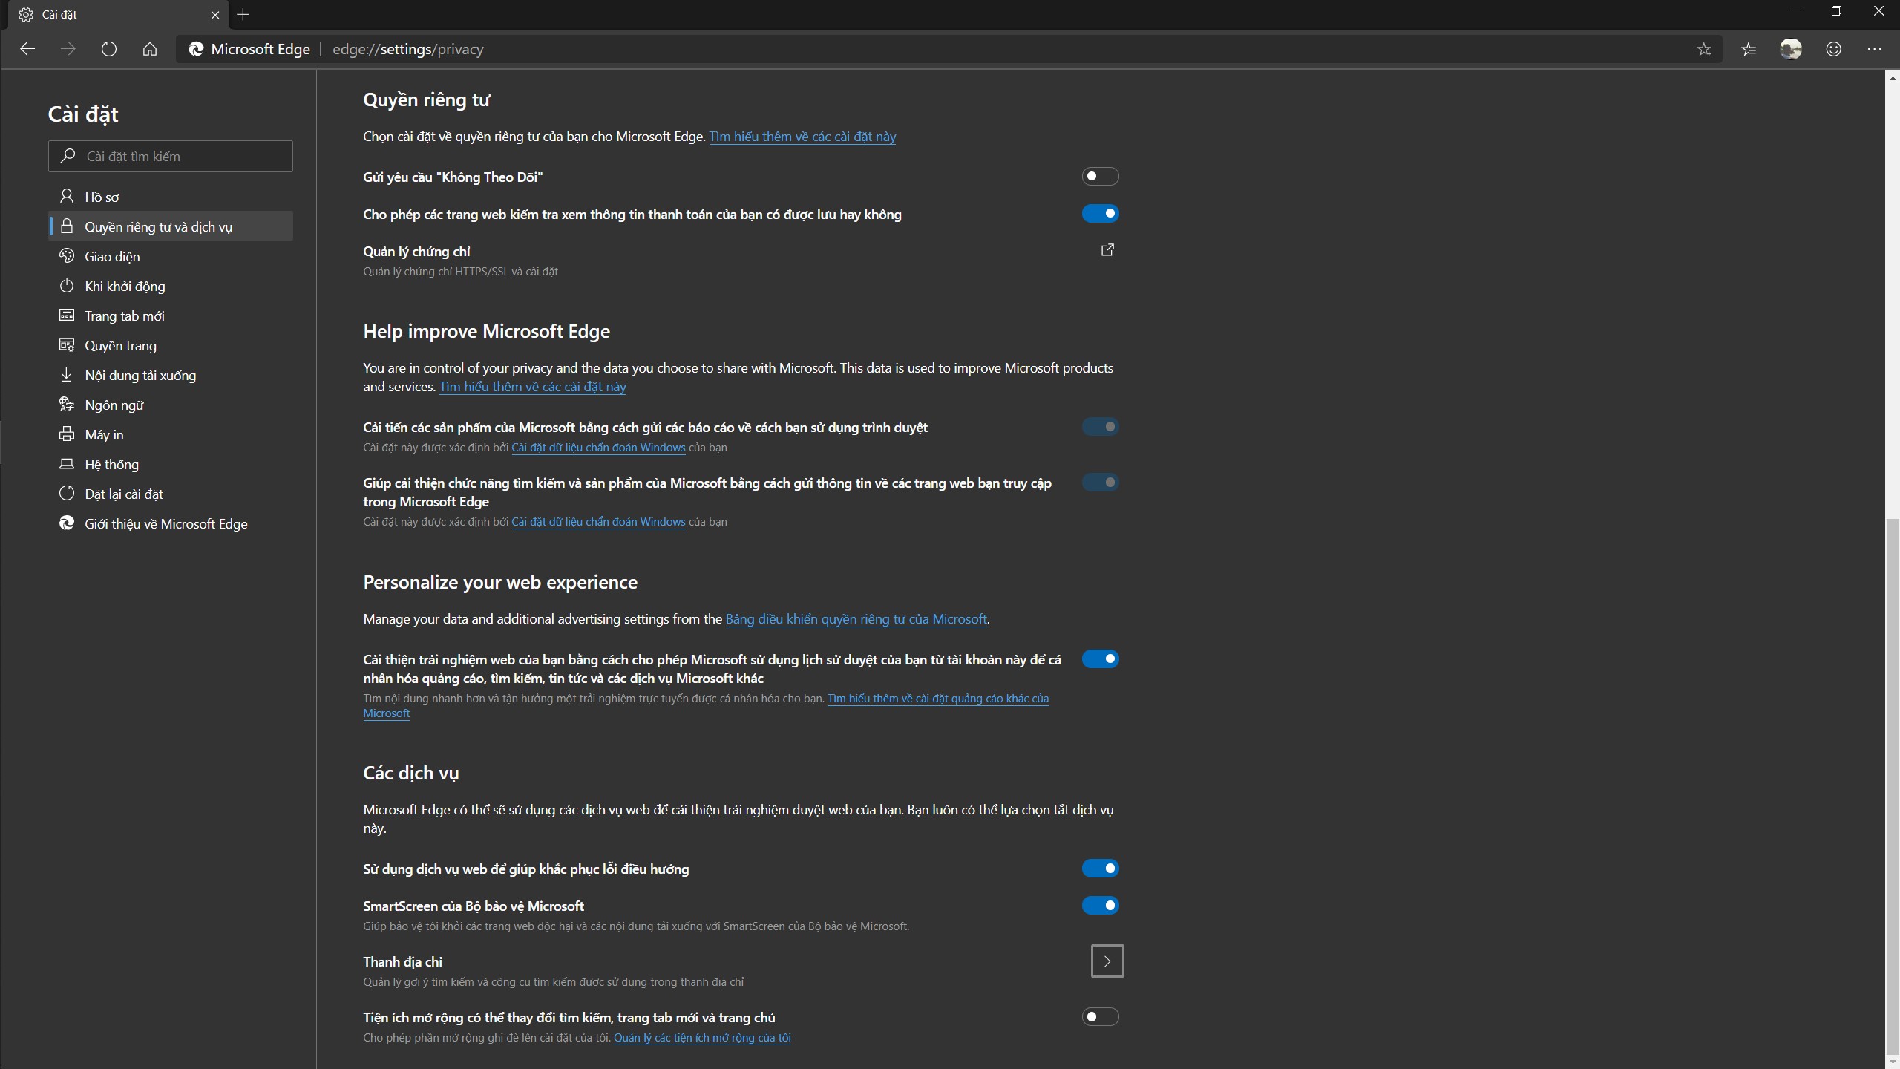Viewport: 1900px width, 1069px height.
Task: Click the Edge logo in address bar
Action: [x=196, y=49]
